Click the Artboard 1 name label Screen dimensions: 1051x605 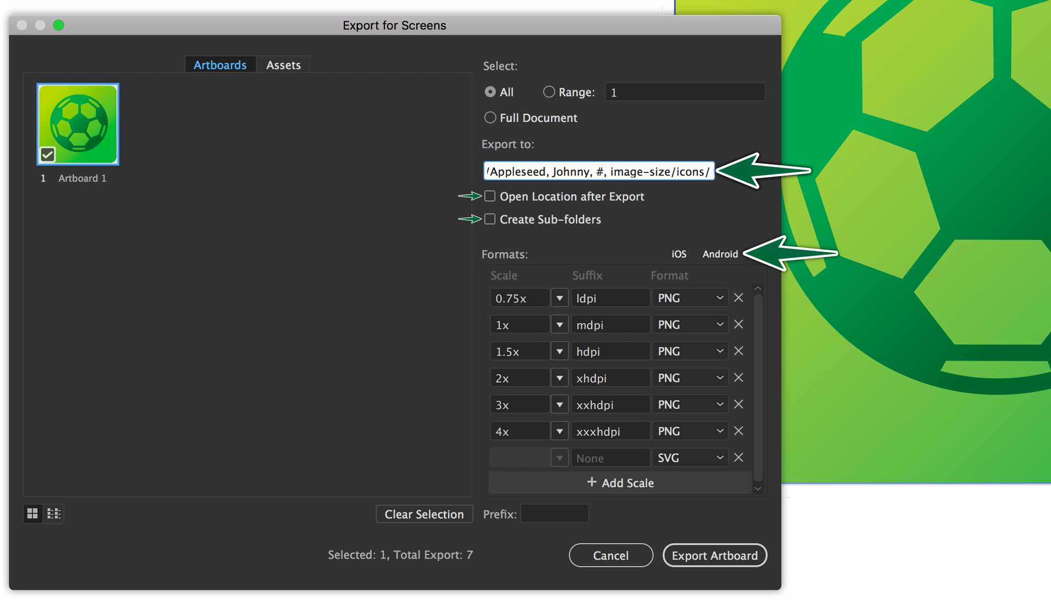[82, 178]
